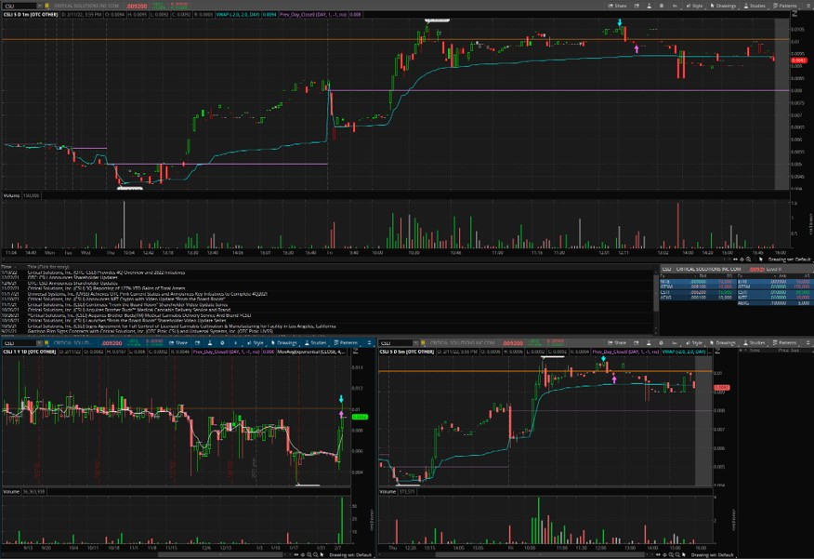Open Patterns in top chart toolbar
The height and width of the screenshot is (559, 814).
784,6
